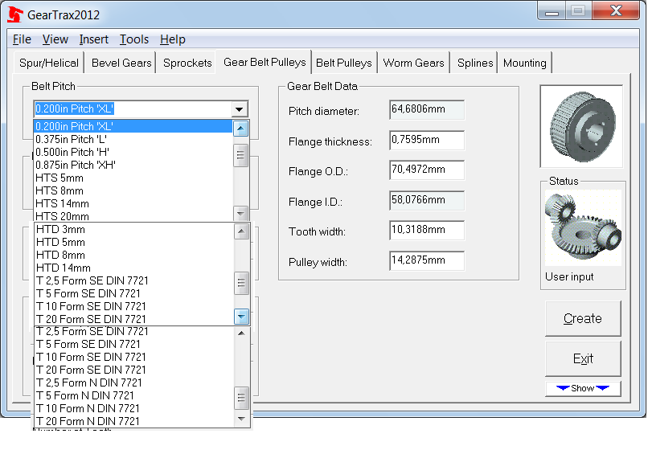This screenshot has height=450, width=648.
Task: Select T 20 Form N DIN 7721
Action: point(134,421)
